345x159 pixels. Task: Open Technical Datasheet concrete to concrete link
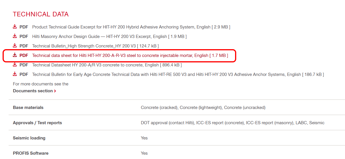[107, 65]
